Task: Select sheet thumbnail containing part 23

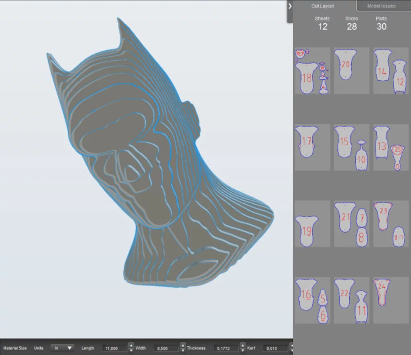Action: 391,224
